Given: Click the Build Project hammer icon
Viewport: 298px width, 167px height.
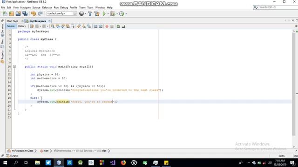Looking at the screenshot, I should point(90,13).
